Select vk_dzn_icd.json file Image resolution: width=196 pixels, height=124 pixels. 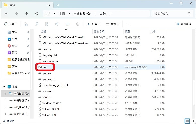point(52,103)
